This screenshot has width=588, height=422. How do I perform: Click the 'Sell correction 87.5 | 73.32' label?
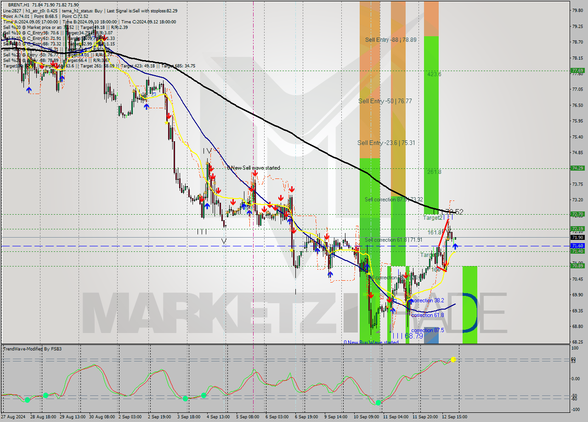[x=394, y=200]
